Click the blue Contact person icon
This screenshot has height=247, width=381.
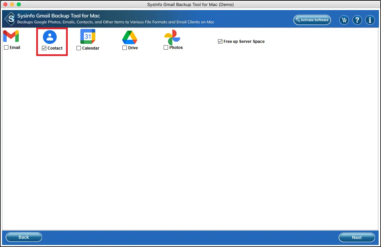[50, 37]
